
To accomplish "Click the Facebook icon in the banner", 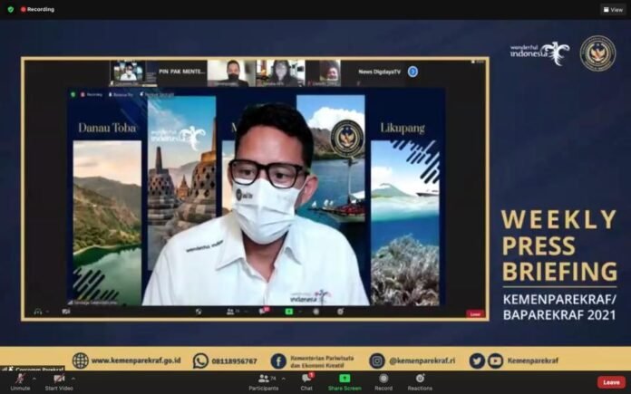I will pyautogui.click(x=278, y=361).
